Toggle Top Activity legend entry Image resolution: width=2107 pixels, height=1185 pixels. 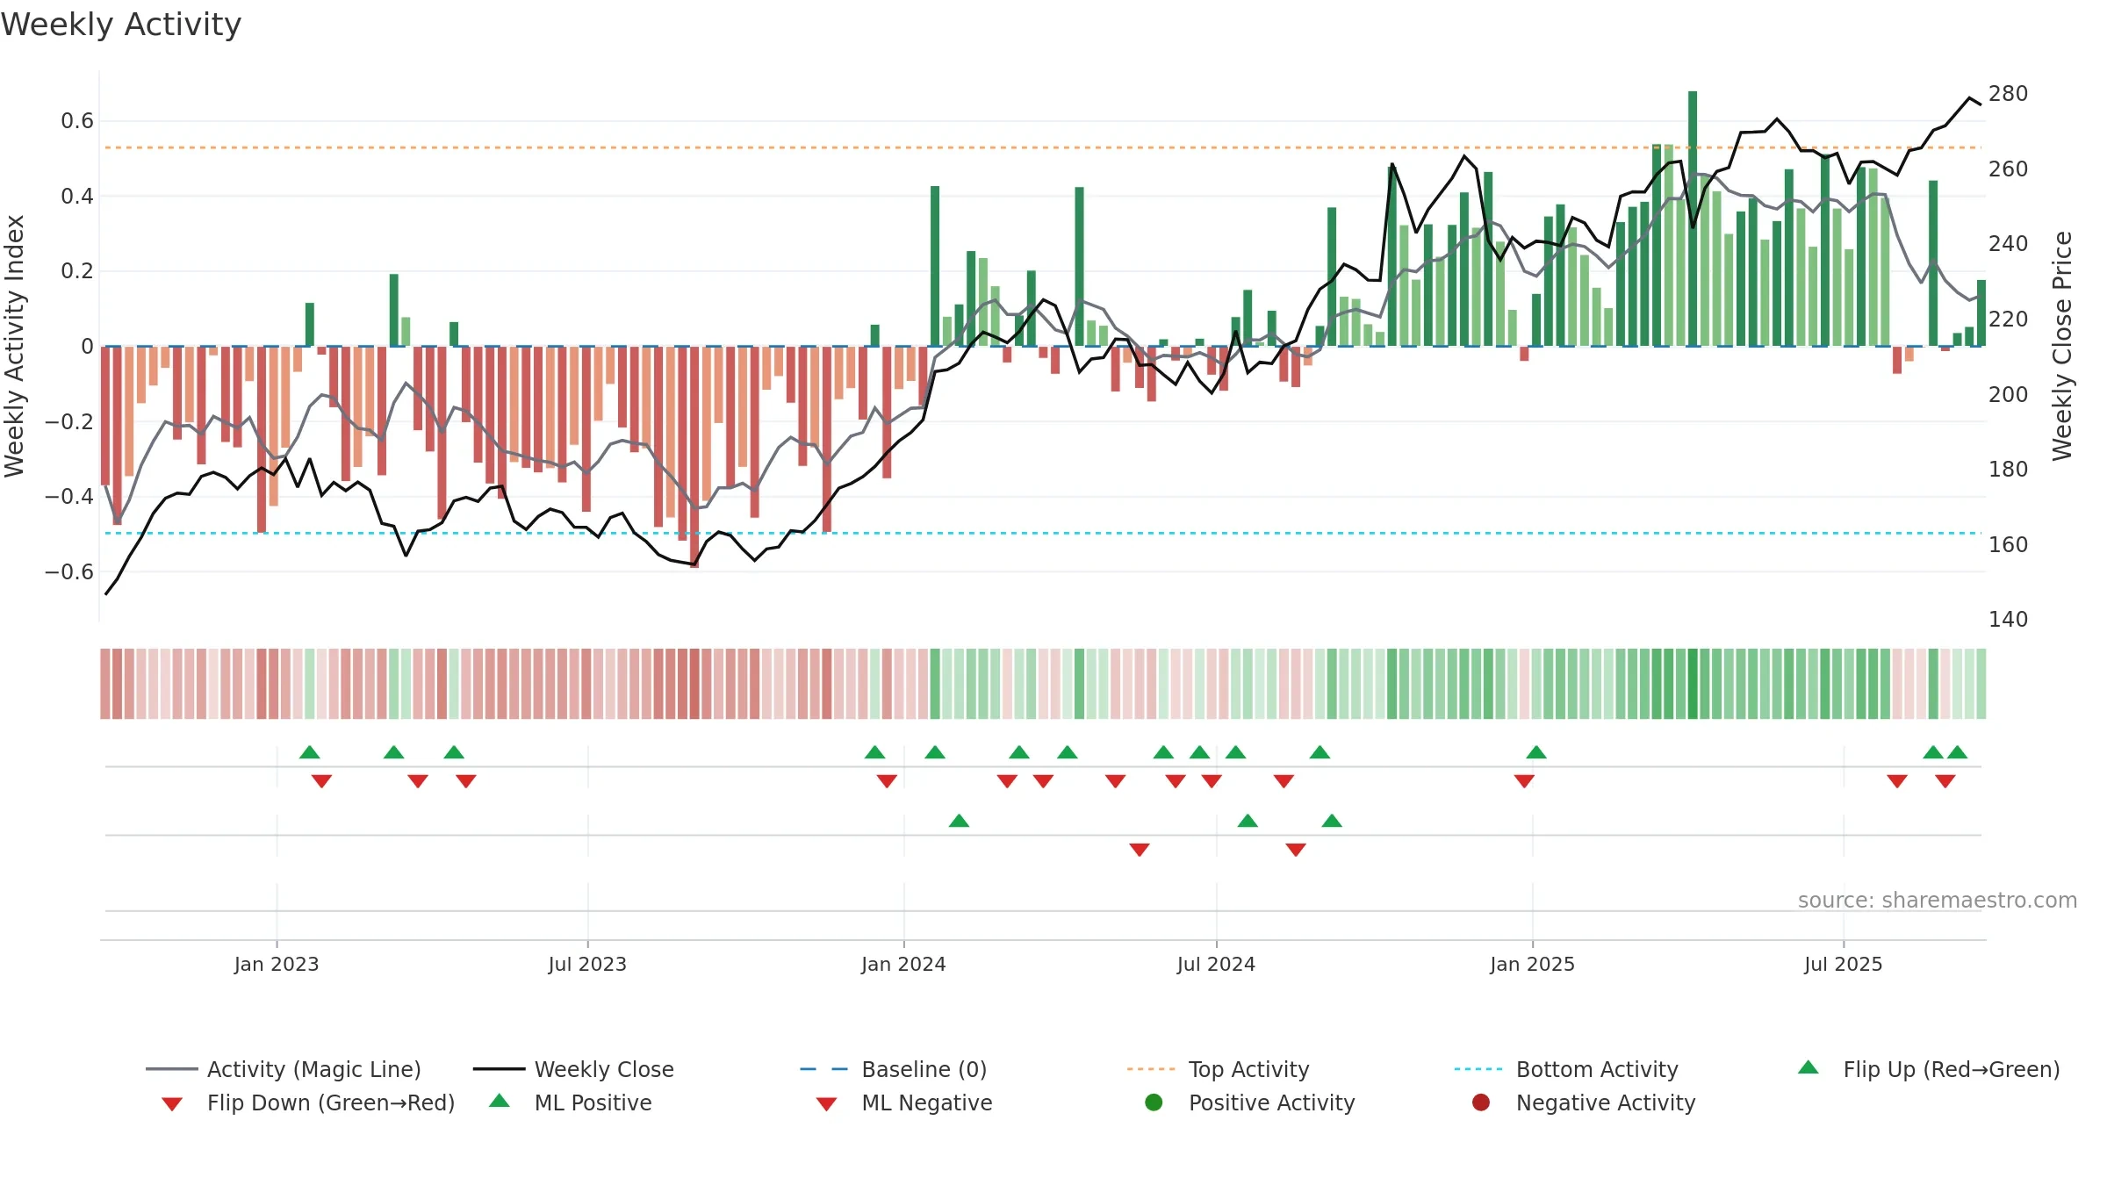pyautogui.click(x=1218, y=1069)
